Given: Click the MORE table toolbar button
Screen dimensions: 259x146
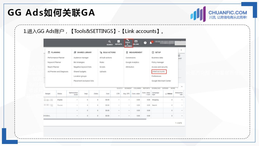Looking at the screenshot, I should [x=173, y=88].
